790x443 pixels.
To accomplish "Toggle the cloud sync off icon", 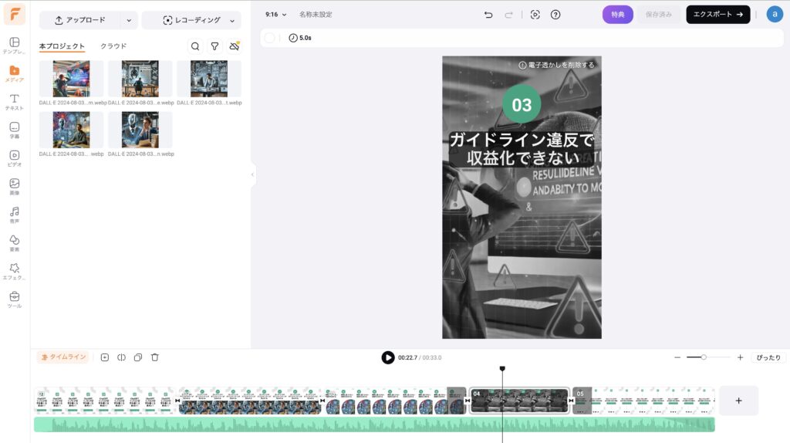I will coord(235,46).
